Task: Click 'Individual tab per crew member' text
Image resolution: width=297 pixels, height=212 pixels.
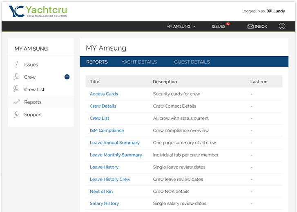Action: click(x=185, y=155)
